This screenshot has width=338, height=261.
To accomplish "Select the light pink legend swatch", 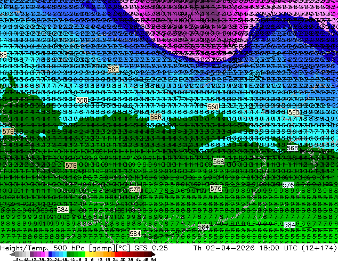I will point(46,255).
